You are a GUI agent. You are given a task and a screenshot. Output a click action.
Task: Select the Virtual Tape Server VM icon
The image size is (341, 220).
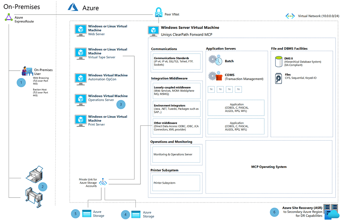81,54
